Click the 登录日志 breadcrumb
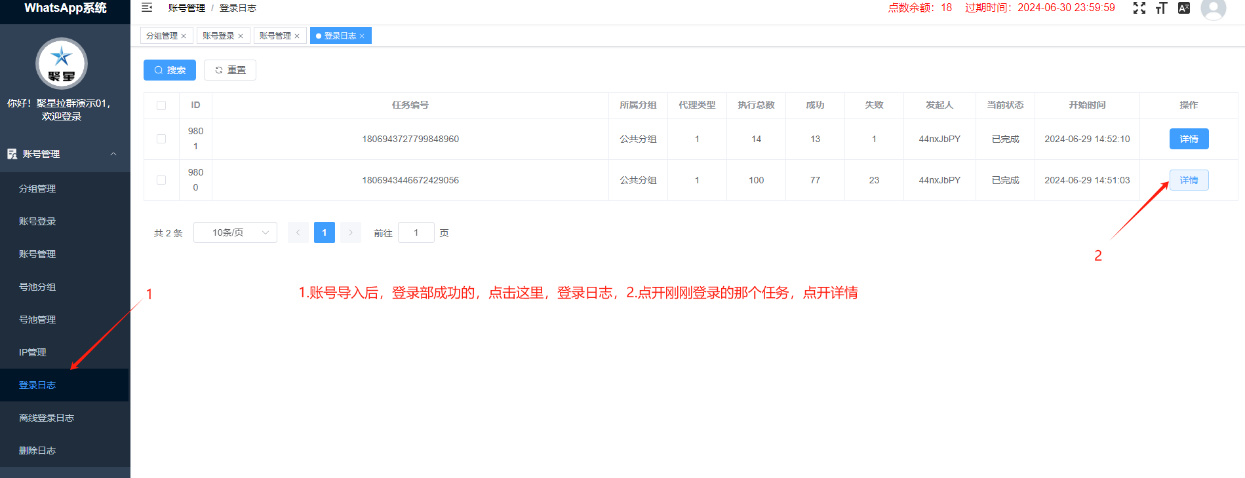 click(x=238, y=8)
